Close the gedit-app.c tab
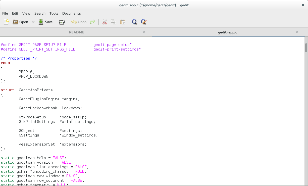This screenshot has width=308, height=186. (x=297, y=32)
